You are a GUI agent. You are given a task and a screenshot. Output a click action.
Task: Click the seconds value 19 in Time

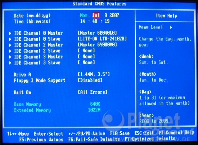107,21
